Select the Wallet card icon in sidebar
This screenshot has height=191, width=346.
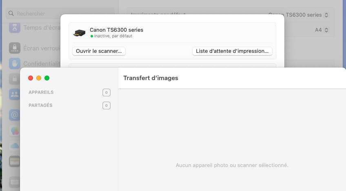click(15, 161)
